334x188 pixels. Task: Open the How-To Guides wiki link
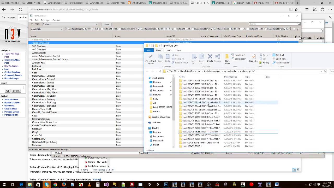point(11,66)
